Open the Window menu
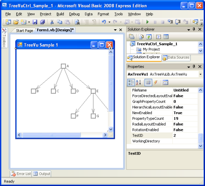This screenshot has height=186, width=205. 134,14
